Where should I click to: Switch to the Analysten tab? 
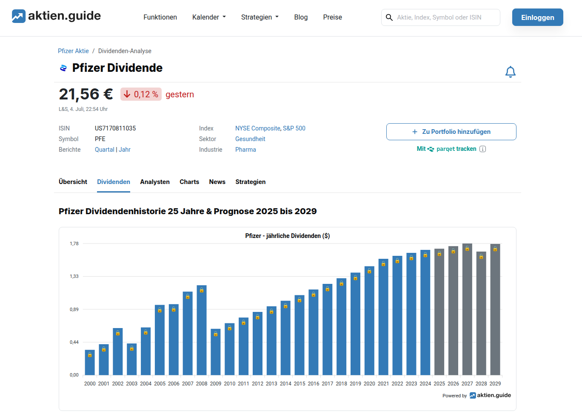[x=155, y=182]
